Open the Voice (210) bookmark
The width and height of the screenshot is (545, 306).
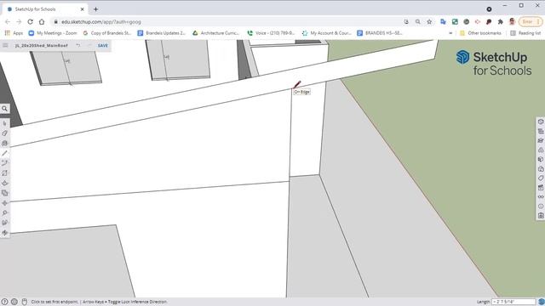(271, 33)
